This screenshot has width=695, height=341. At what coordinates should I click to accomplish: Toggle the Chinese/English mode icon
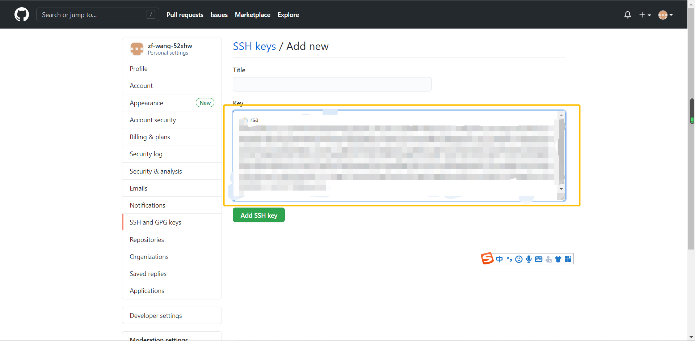(499, 259)
